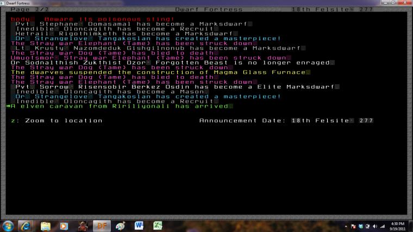Launch Internet Explorer from the taskbar
Viewport: 413px width, 232px height.
[x=26, y=226]
